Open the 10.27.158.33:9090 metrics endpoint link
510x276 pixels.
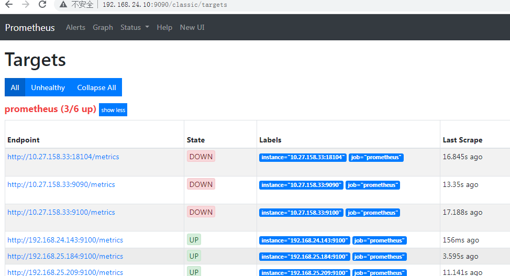pyautogui.click(x=61, y=184)
